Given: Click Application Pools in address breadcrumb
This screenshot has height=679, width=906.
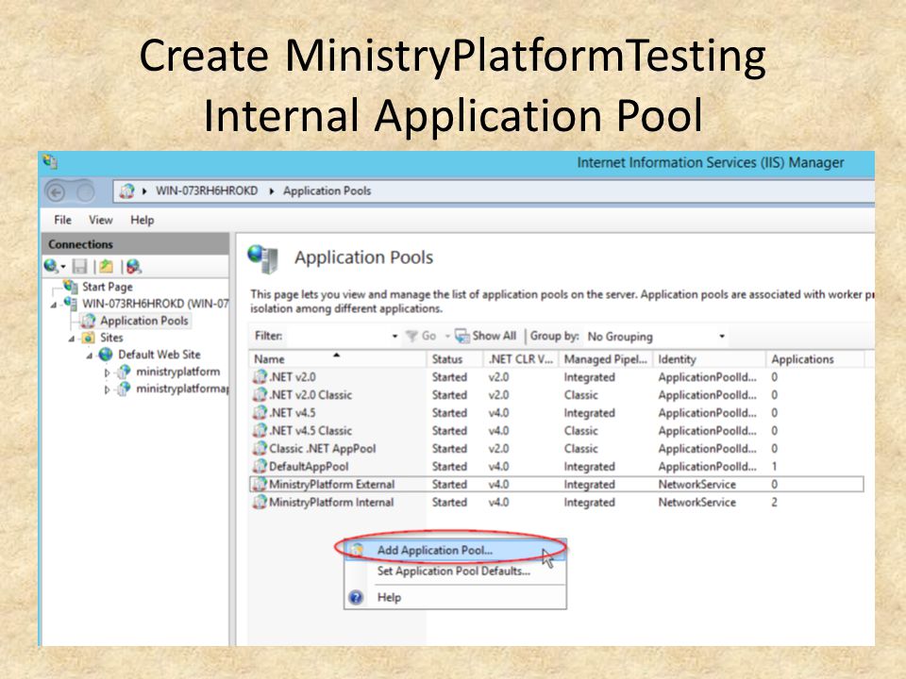Looking at the screenshot, I should (x=327, y=191).
